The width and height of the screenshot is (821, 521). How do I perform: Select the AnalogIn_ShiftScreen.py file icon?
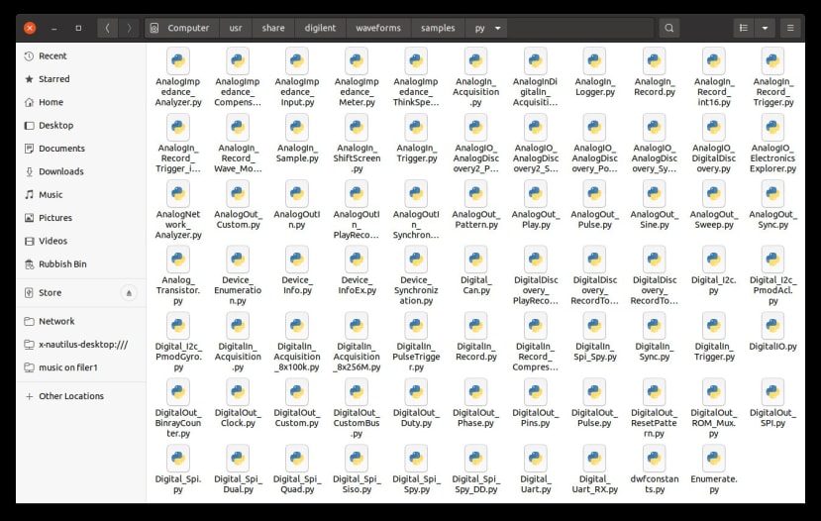pyautogui.click(x=357, y=127)
